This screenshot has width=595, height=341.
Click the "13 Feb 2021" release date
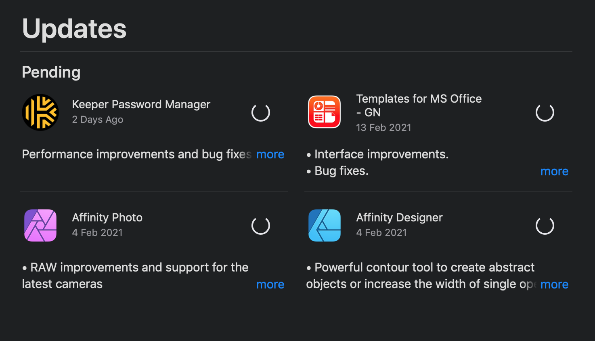click(x=383, y=128)
